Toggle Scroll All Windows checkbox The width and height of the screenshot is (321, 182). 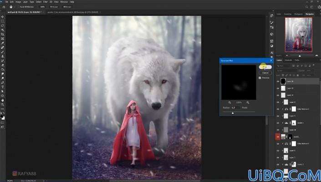(18, 7)
